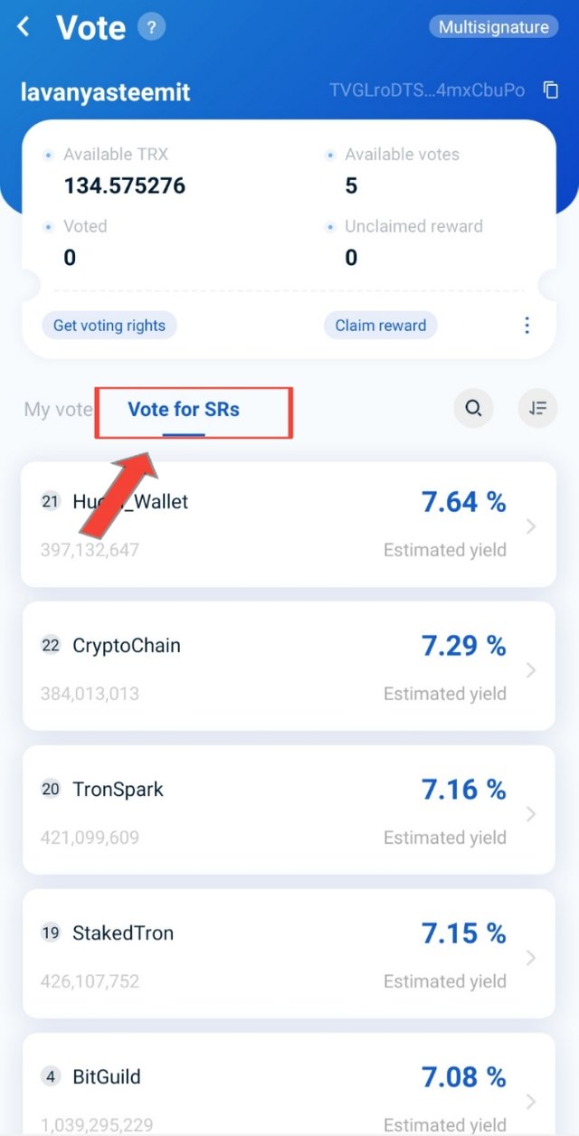Open the sort order icon

(538, 409)
